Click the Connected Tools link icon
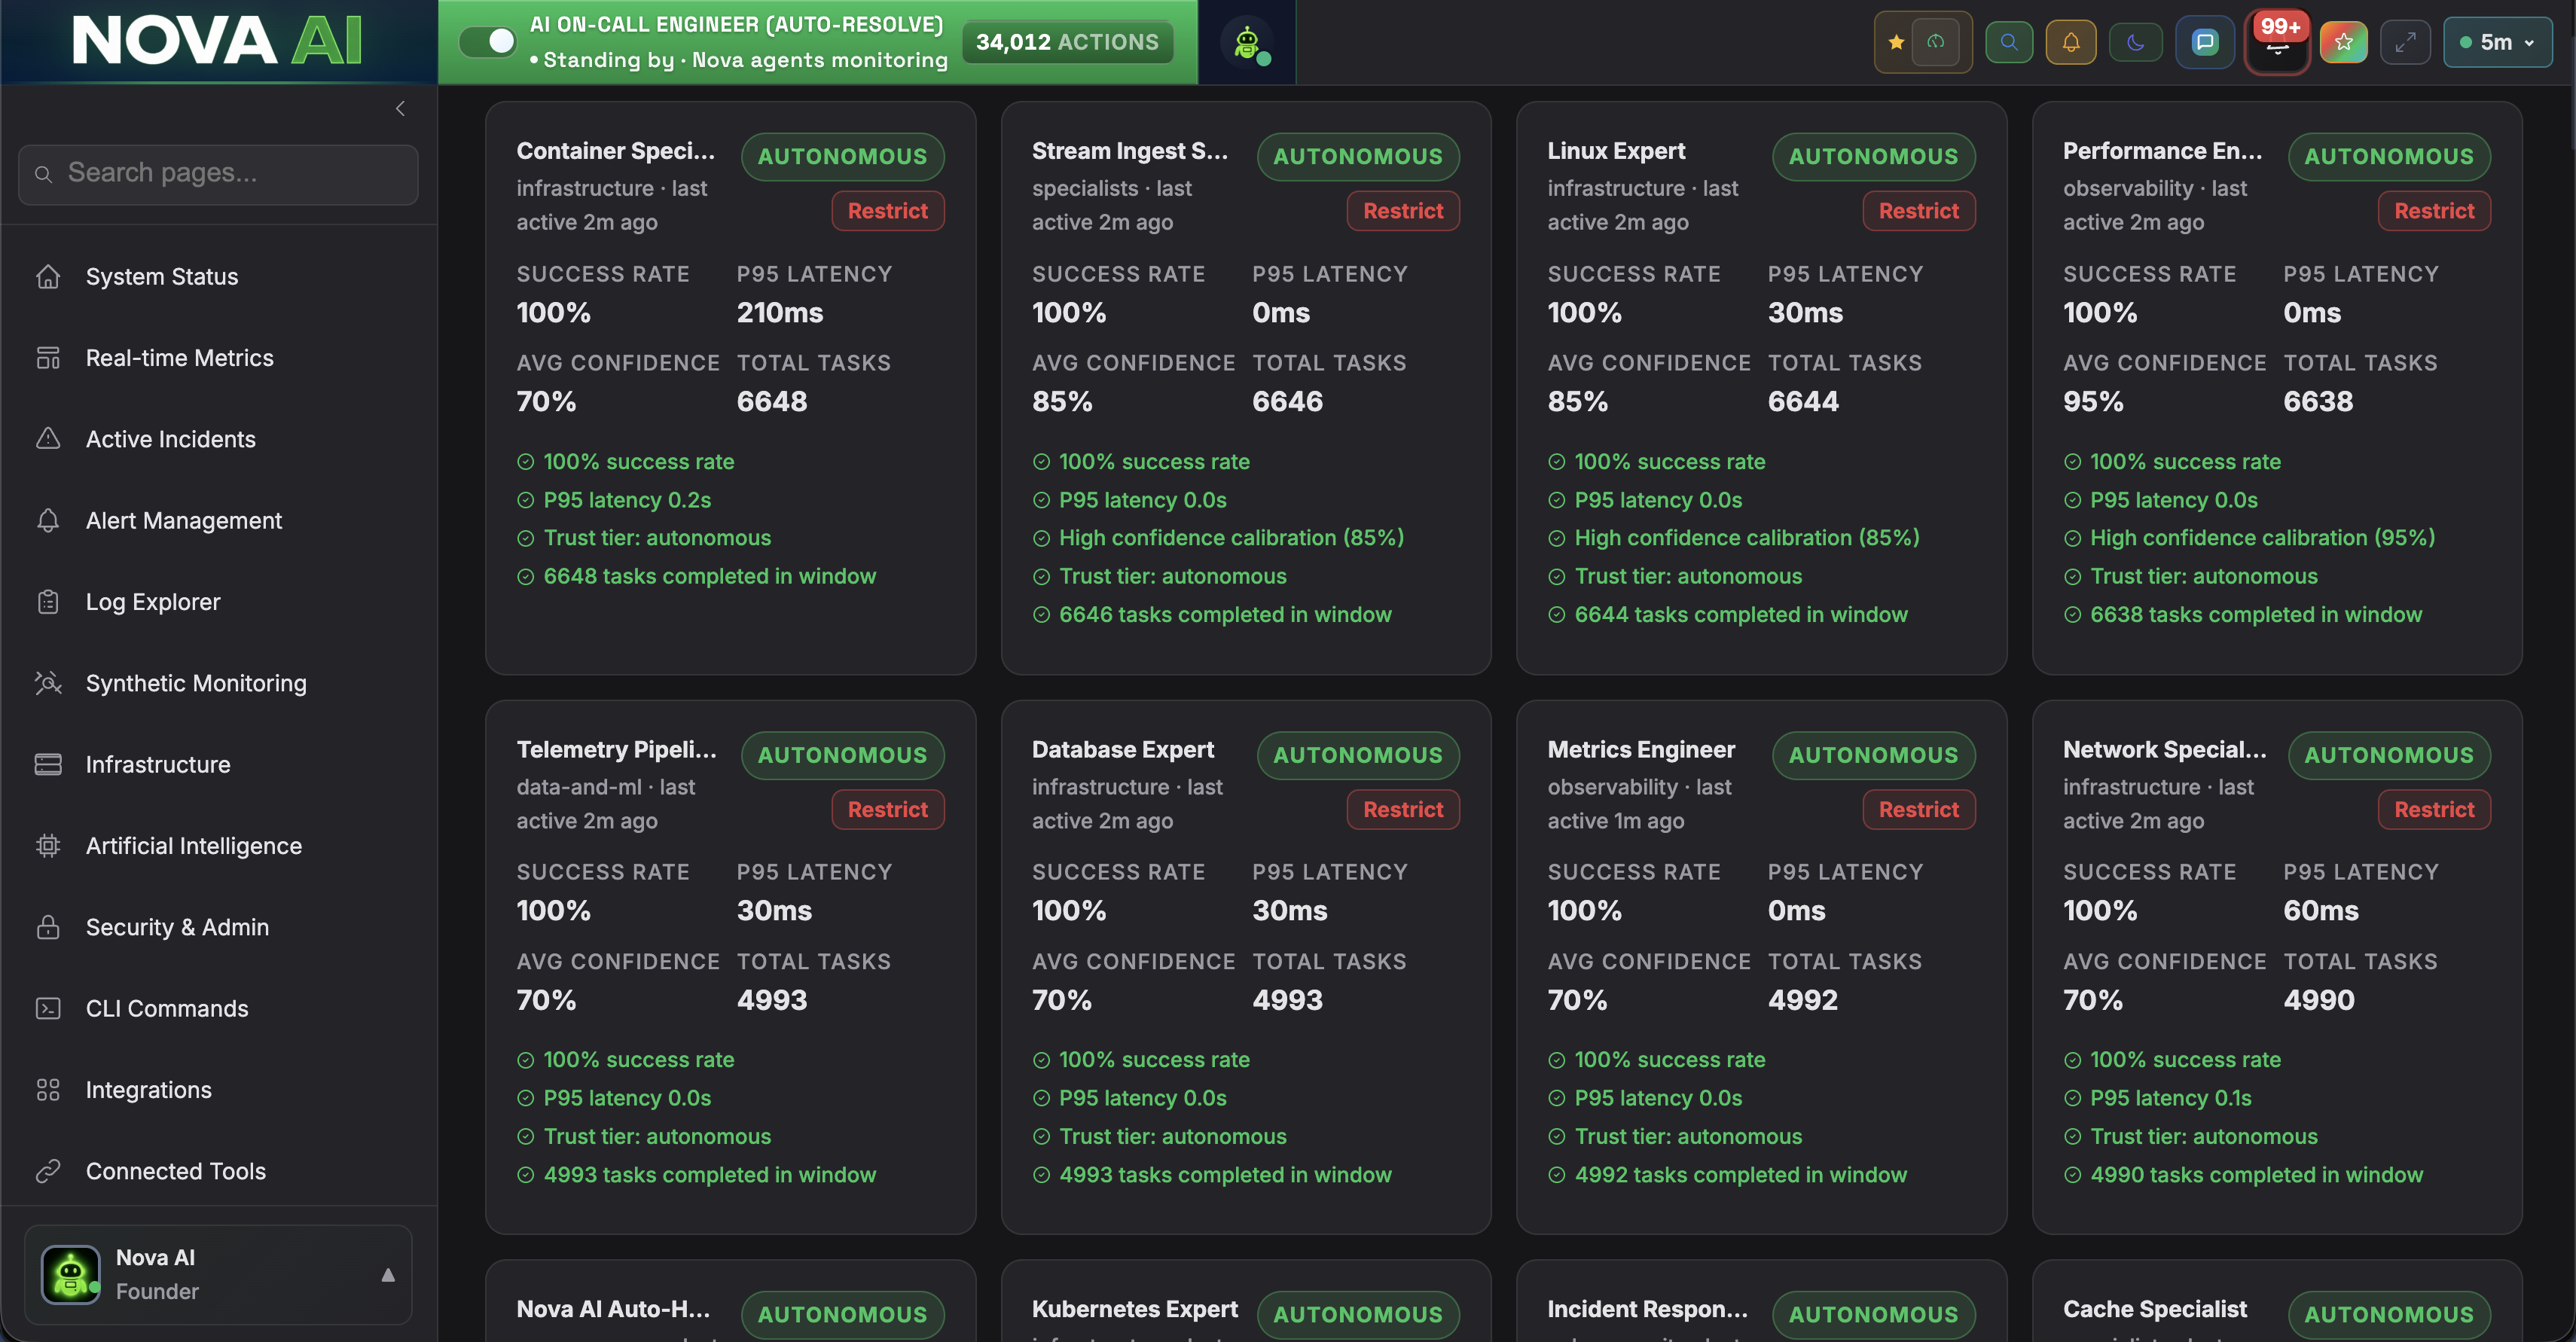 pyautogui.click(x=48, y=1171)
